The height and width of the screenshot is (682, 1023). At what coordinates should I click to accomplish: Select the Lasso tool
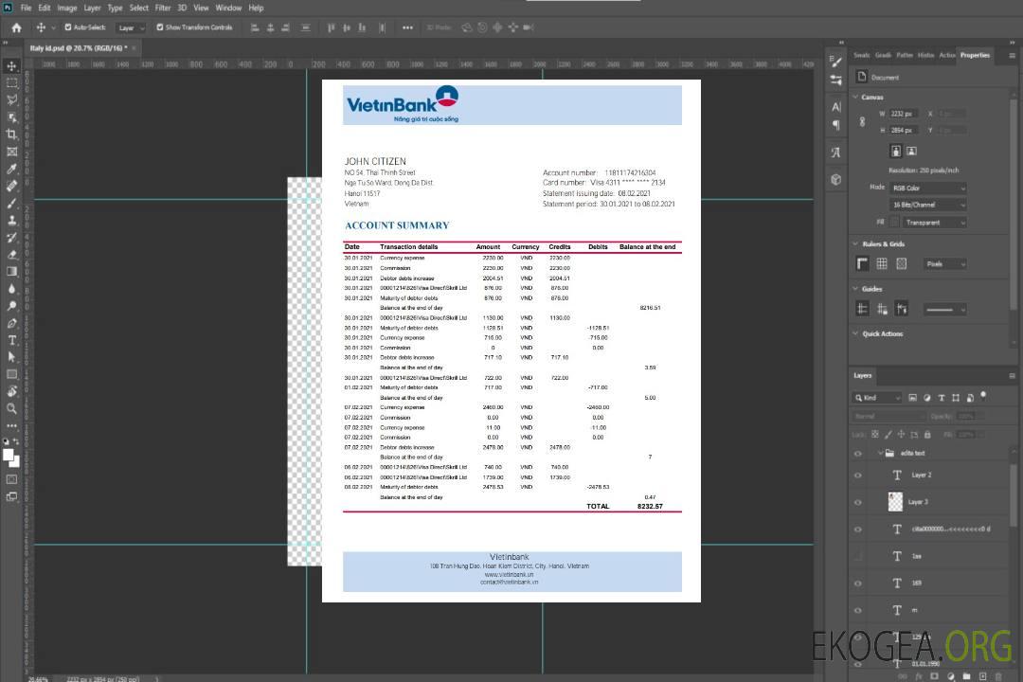point(11,99)
